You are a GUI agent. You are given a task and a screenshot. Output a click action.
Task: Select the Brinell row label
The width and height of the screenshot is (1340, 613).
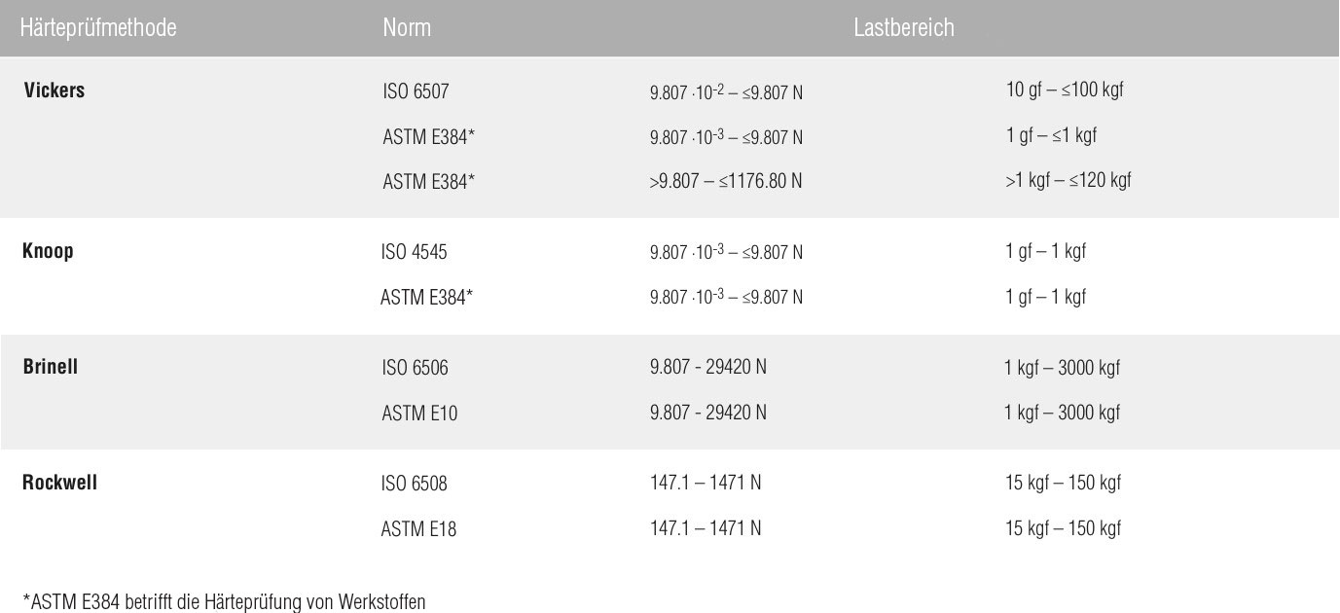(51, 367)
